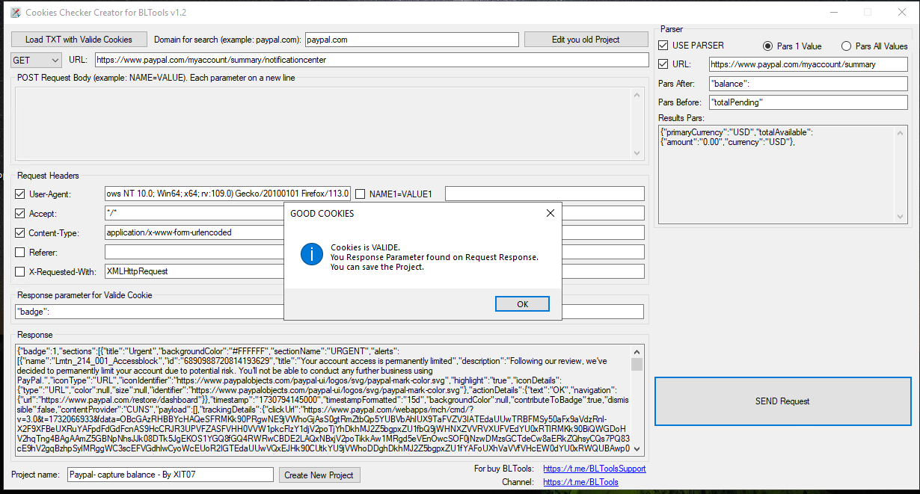Open the t.me/BLTools channel link
The height and width of the screenshot is (494, 920).
pos(581,482)
